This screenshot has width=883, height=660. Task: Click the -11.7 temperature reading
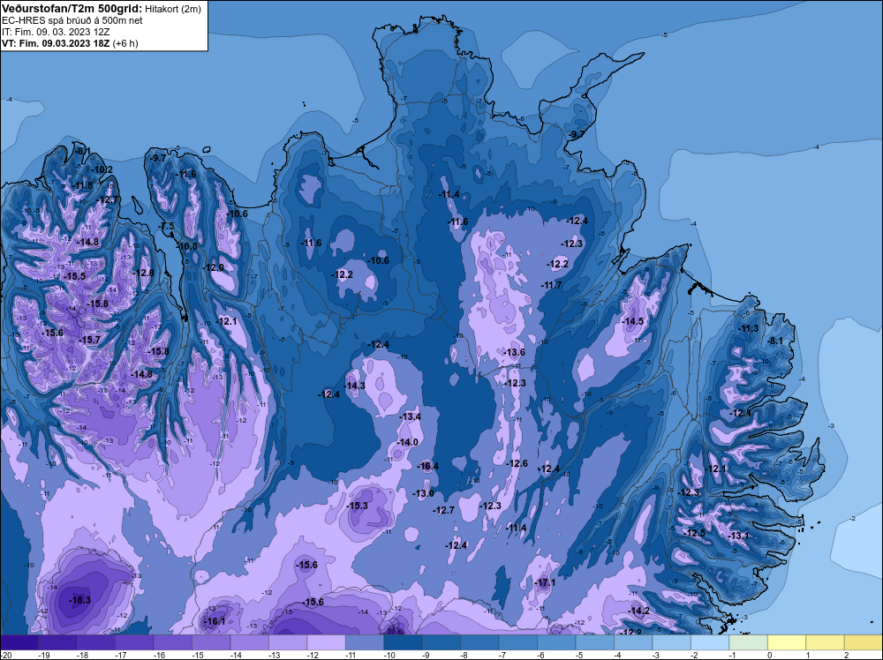tap(551, 285)
